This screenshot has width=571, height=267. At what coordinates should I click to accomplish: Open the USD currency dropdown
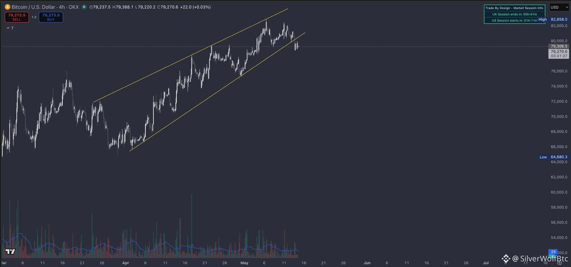pos(559,7)
